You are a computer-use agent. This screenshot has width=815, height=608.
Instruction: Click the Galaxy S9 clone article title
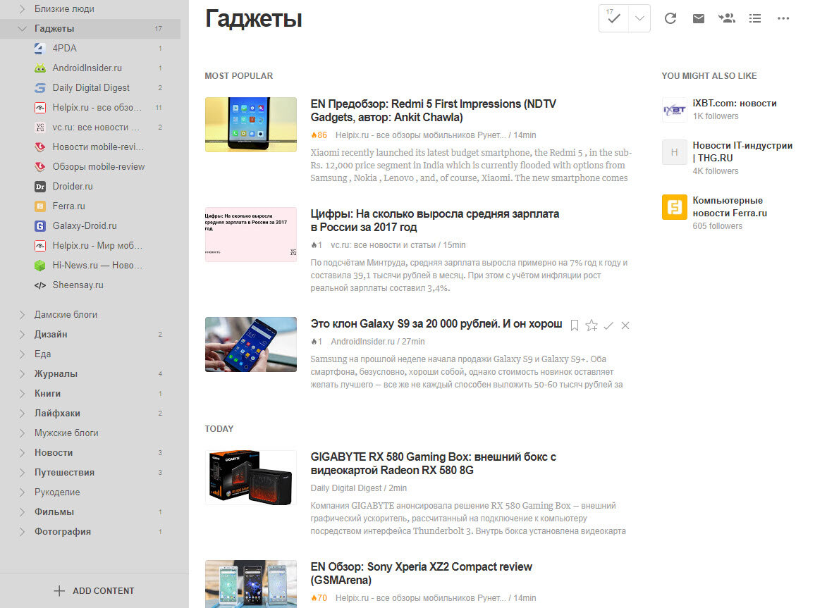click(x=436, y=324)
